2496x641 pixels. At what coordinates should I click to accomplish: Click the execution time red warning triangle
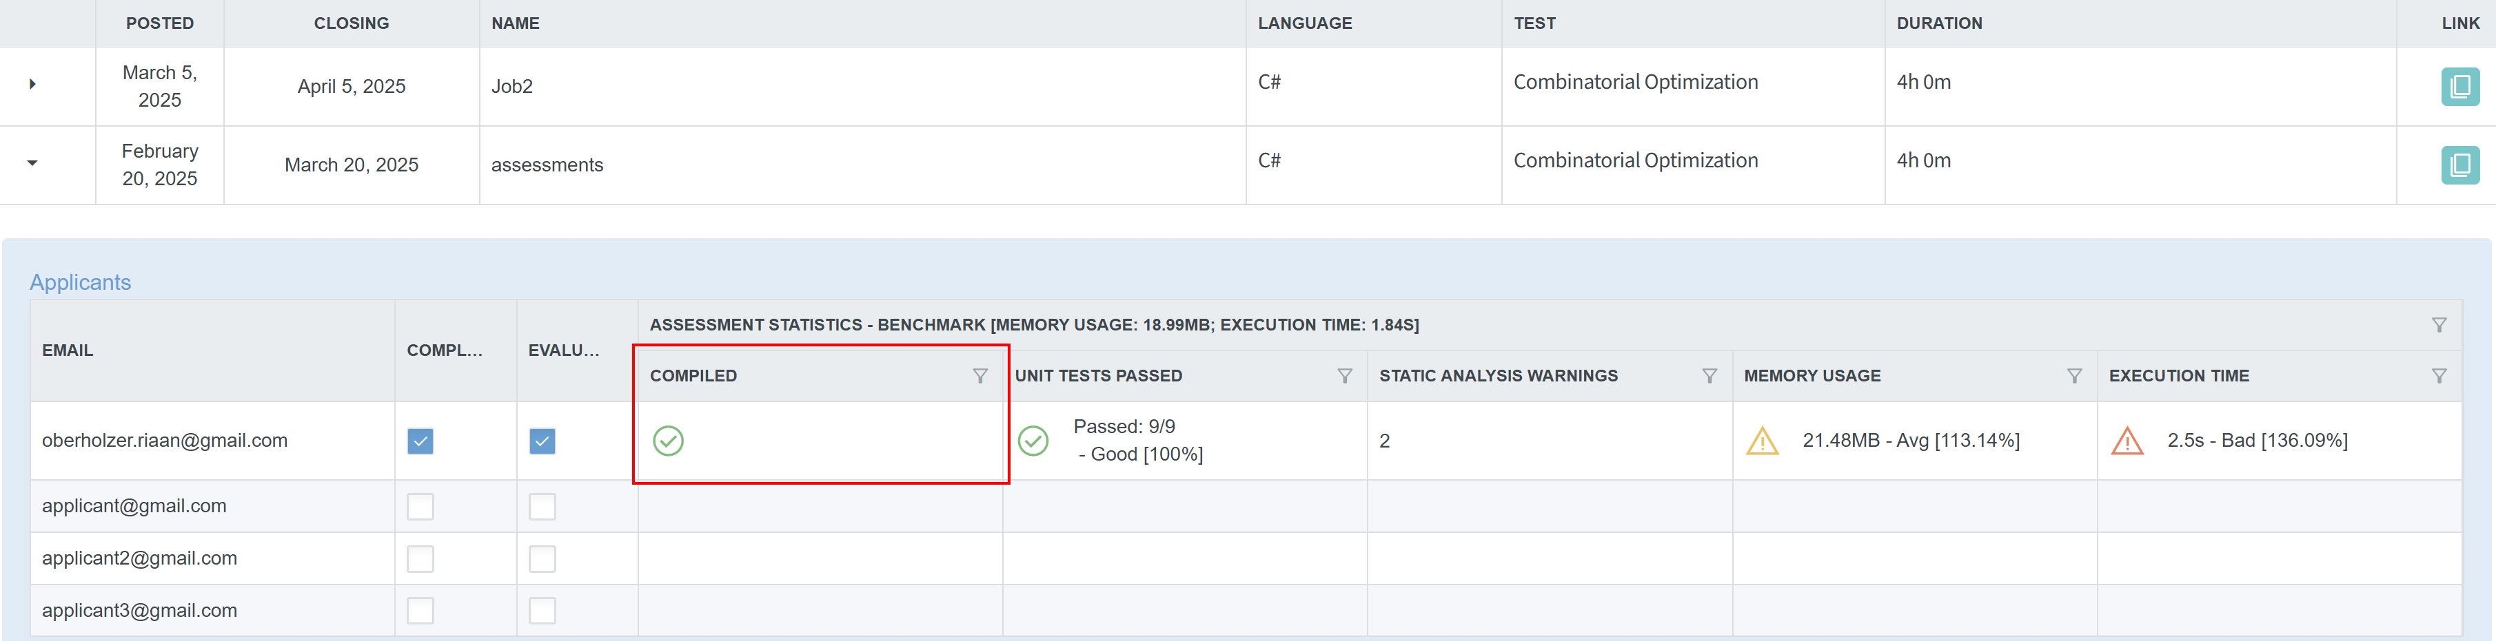pyautogui.click(x=2127, y=441)
